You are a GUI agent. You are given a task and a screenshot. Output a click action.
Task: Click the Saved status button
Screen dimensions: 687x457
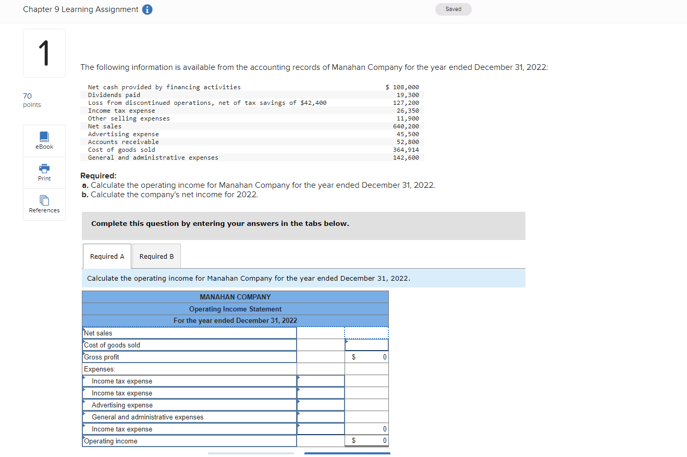pos(453,9)
